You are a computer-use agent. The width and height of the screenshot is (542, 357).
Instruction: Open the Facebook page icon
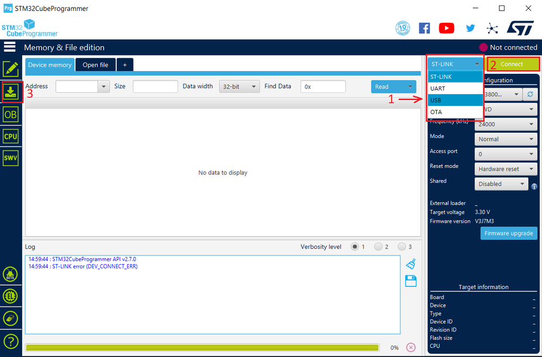click(425, 28)
